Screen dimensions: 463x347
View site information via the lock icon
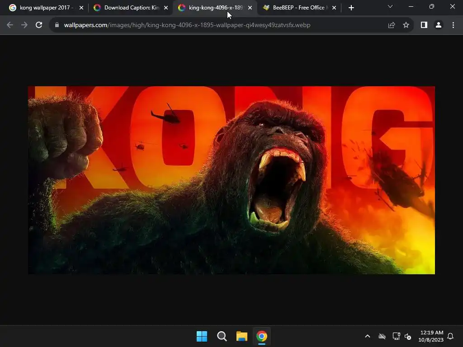[x=57, y=25]
